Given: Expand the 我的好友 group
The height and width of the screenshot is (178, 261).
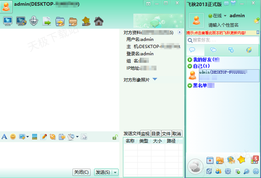Looking at the screenshot, I should click(x=190, y=60).
